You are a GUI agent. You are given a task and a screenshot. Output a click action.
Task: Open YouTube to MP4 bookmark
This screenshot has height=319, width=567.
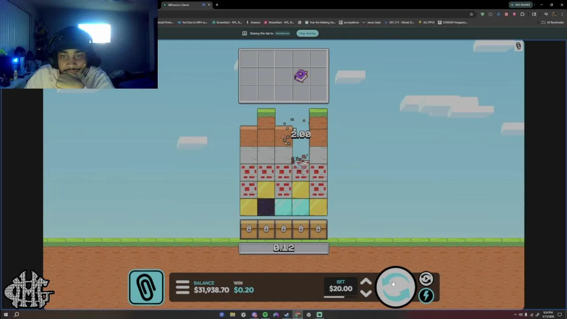[x=192, y=22]
